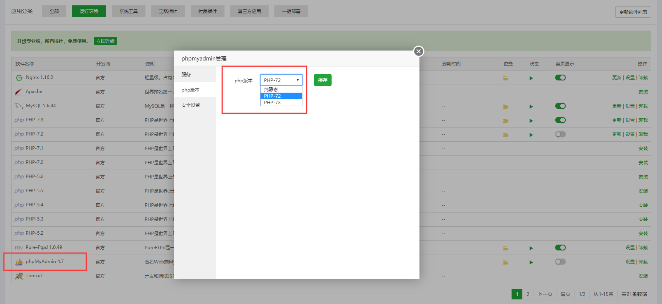
Task: Click 安装 link for PHP-5.2
Action: (643, 234)
